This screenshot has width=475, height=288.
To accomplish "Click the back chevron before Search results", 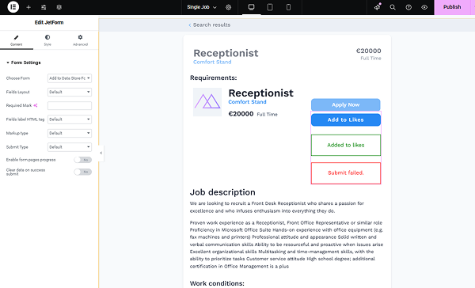I will click(190, 25).
